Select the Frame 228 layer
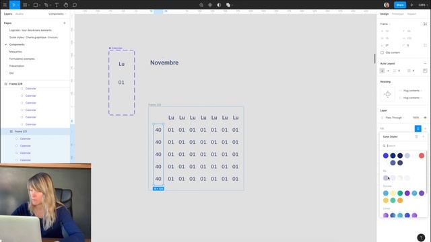Viewport: 431px width, 242px height. click(15, 83)
